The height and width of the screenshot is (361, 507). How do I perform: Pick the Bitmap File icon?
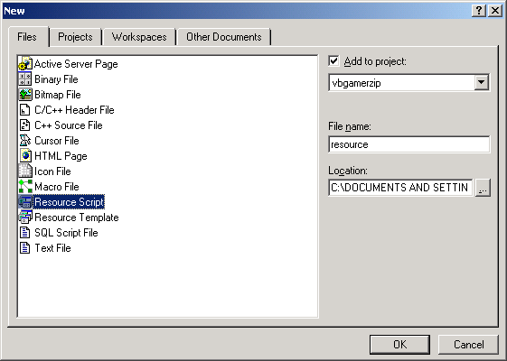click(25, 95)
